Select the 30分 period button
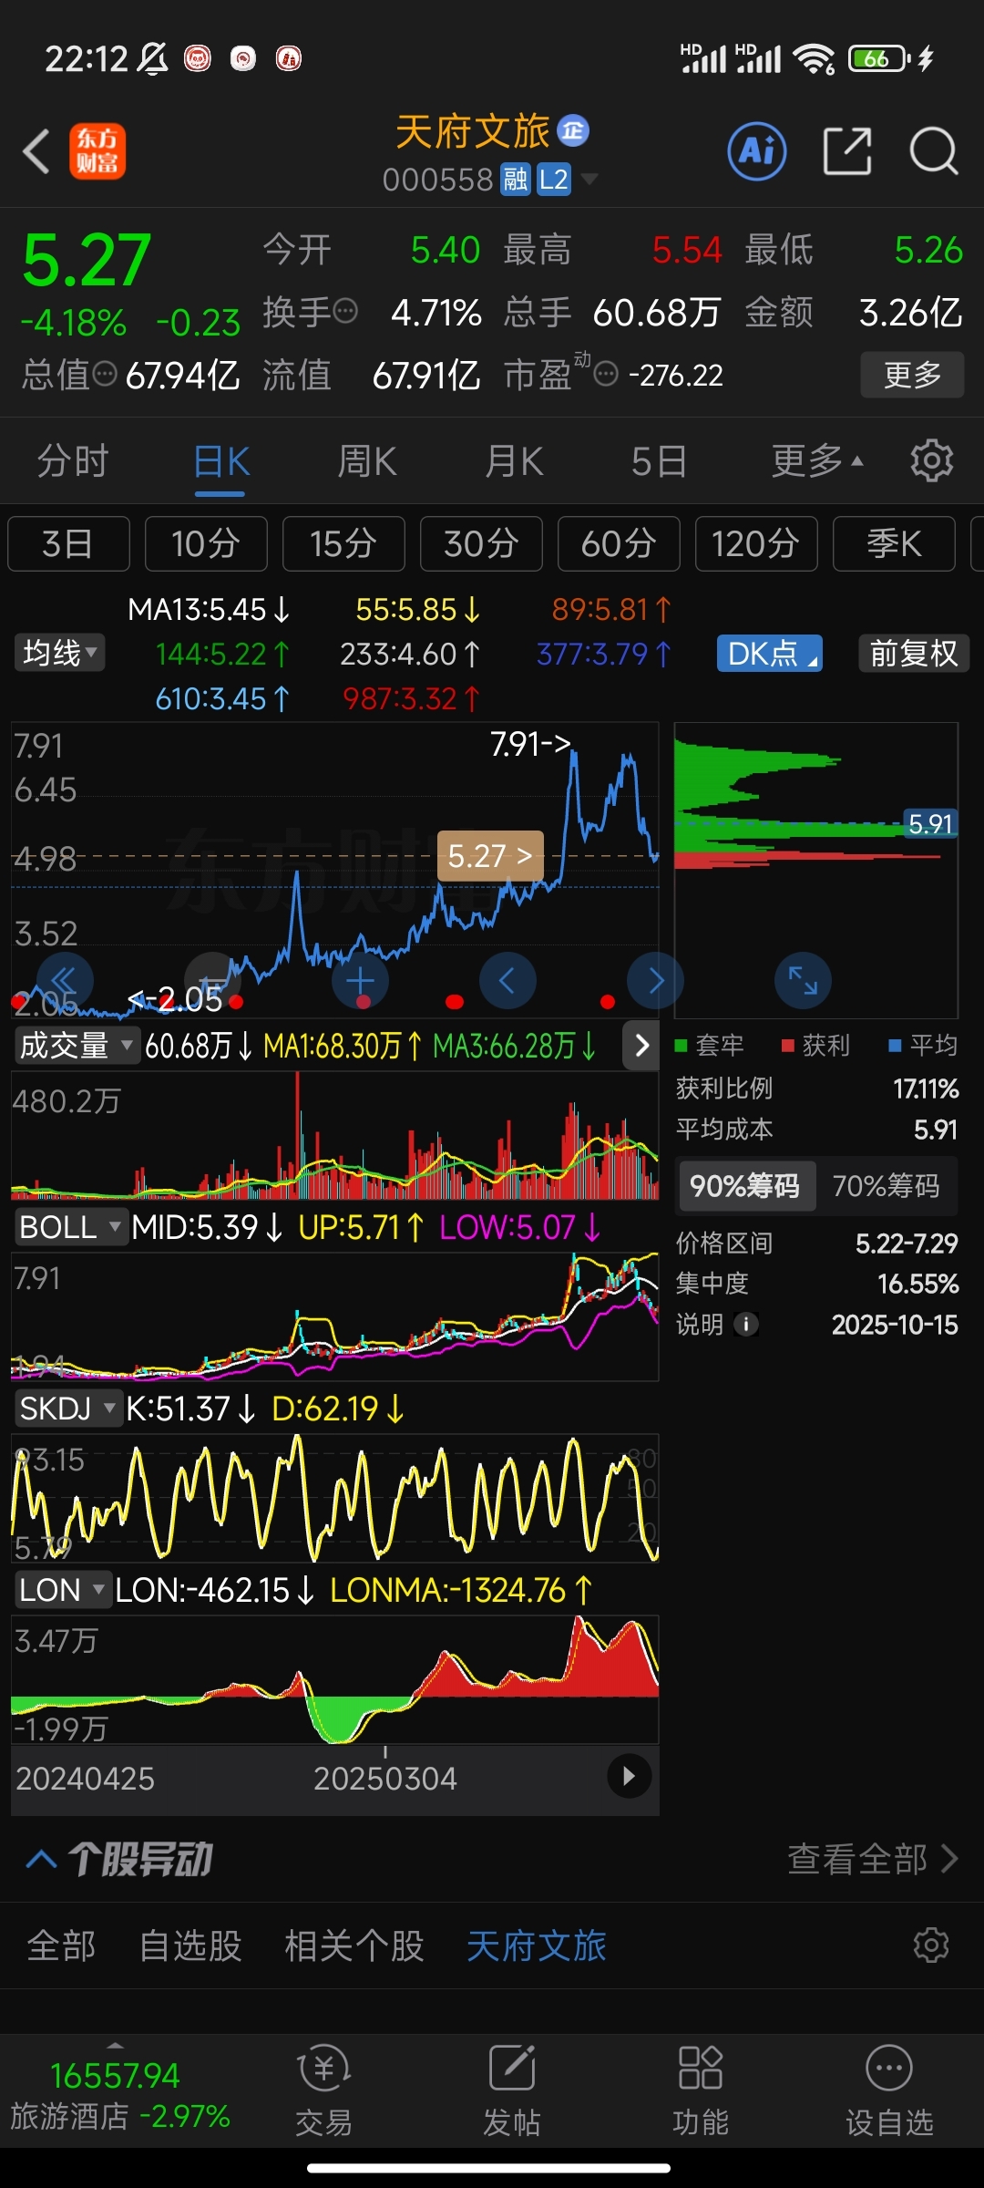This screenshot has height=2188, width=984. [x=481, y=543]
